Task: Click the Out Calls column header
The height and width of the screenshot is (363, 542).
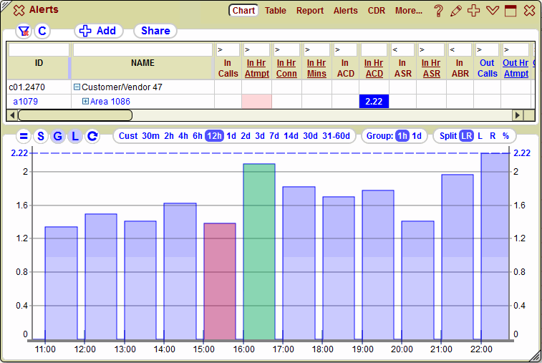Action: [x=488, y=68]
